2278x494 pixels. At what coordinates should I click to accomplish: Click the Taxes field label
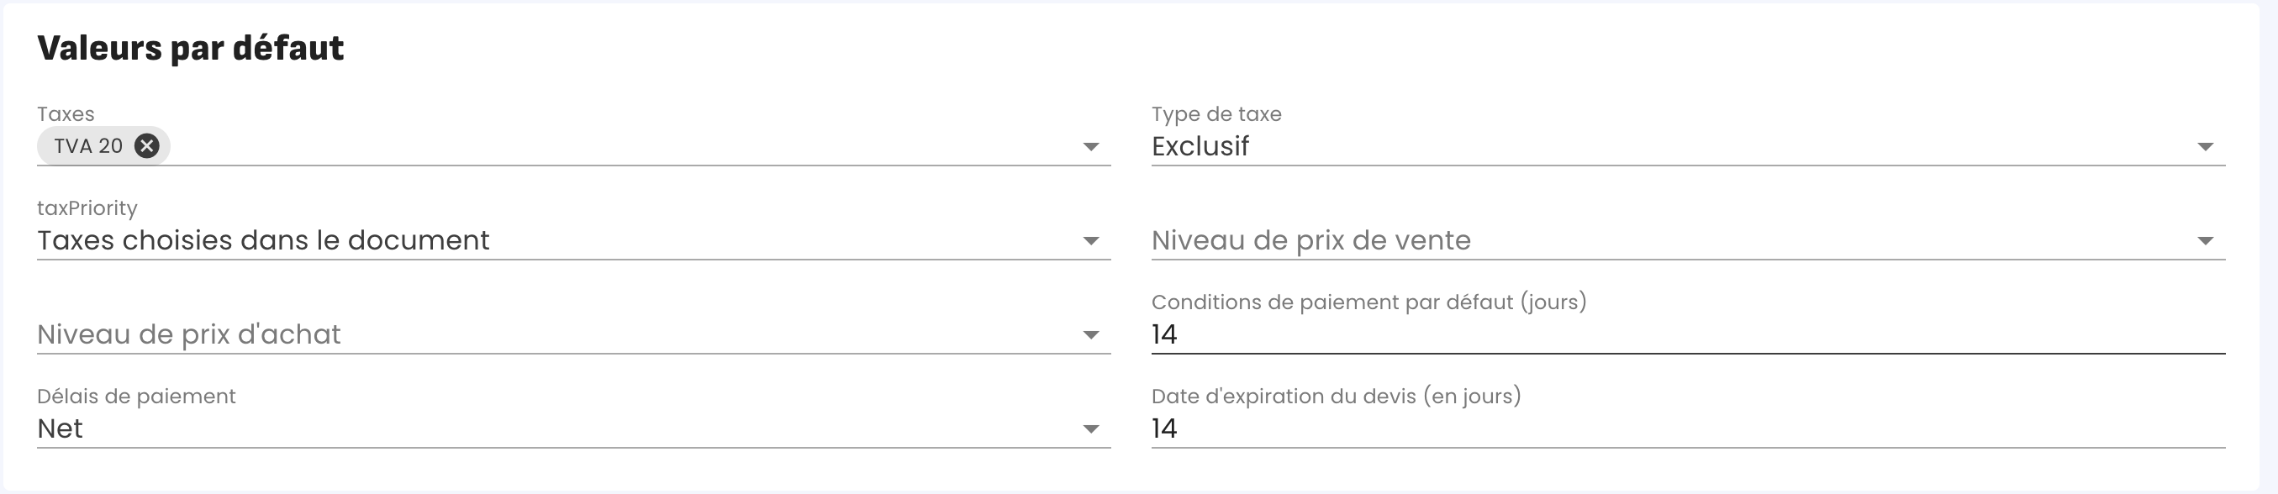66,114
